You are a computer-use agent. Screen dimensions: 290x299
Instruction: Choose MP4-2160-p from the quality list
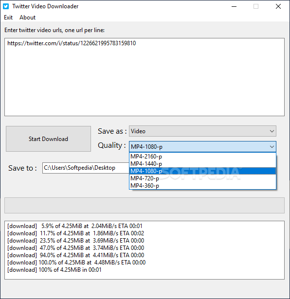click(x=202, y=157)
